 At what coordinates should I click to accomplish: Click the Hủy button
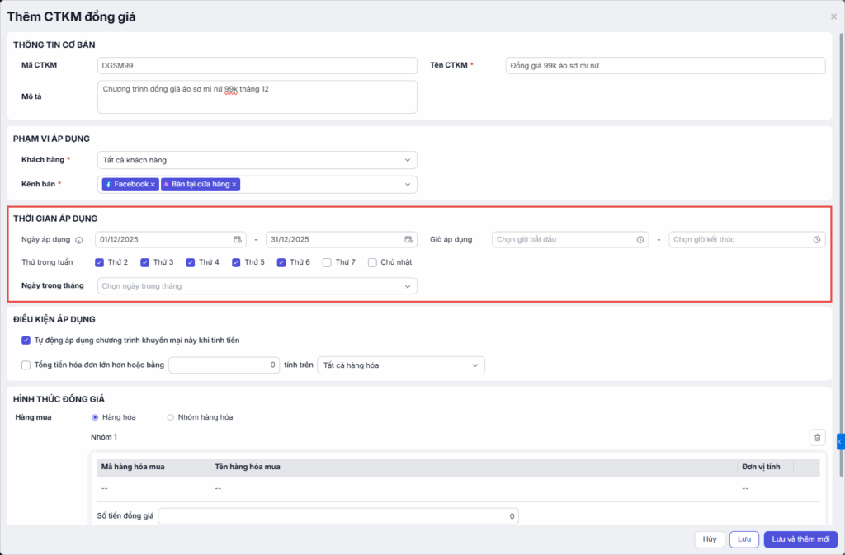pos(709,539)
